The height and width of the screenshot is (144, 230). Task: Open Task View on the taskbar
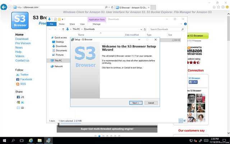[x=22, y=141]
